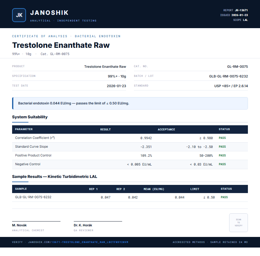
Task: Click the Correlation Coefficient (r²) row label
Action: tap(35, 138)
